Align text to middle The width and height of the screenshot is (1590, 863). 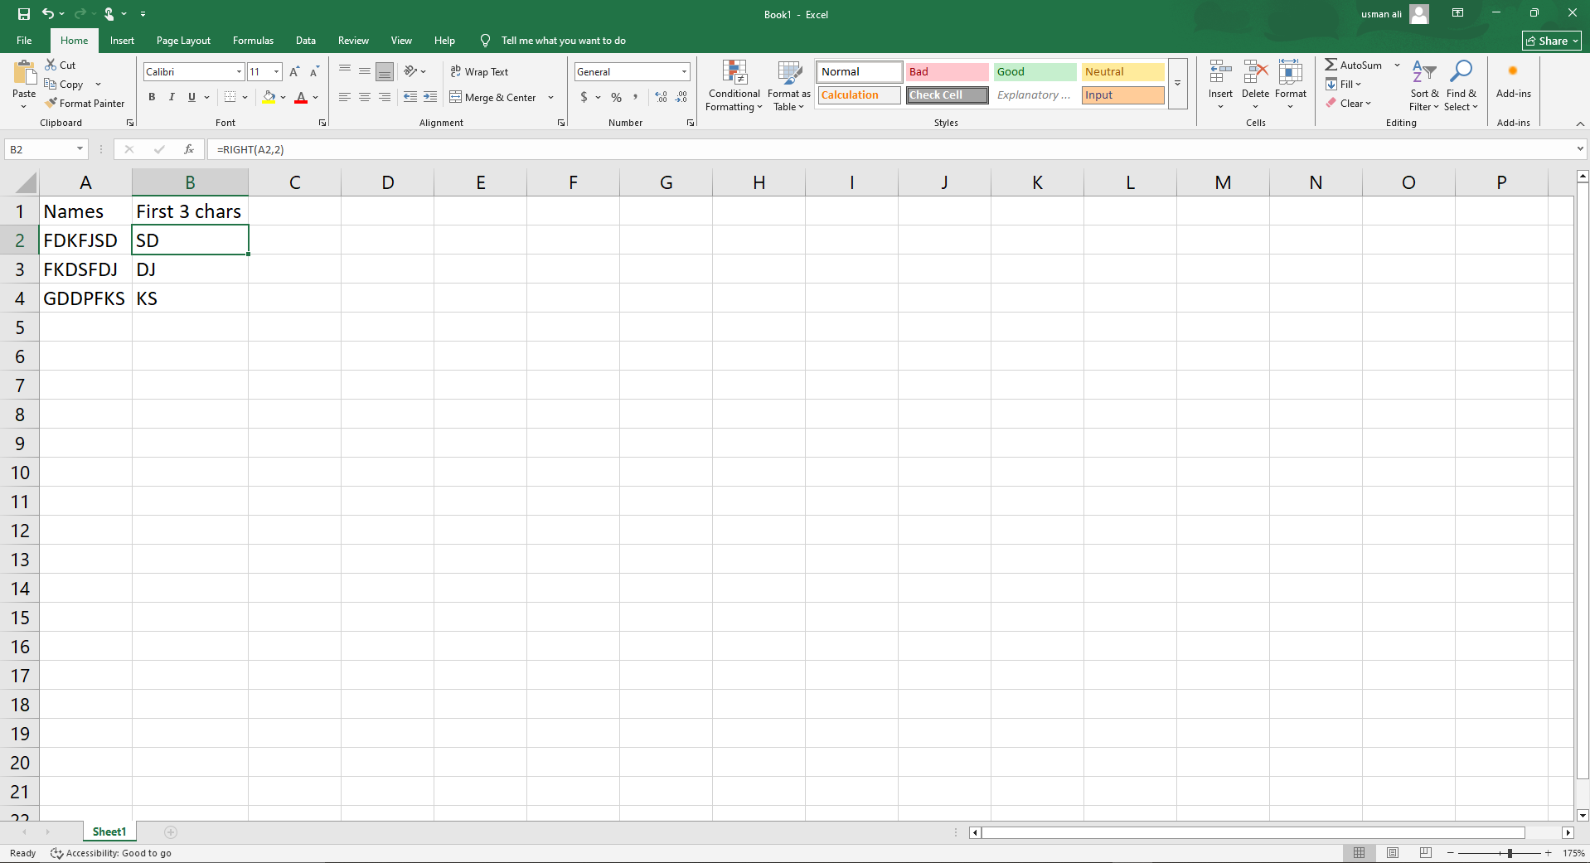[365, 71]
